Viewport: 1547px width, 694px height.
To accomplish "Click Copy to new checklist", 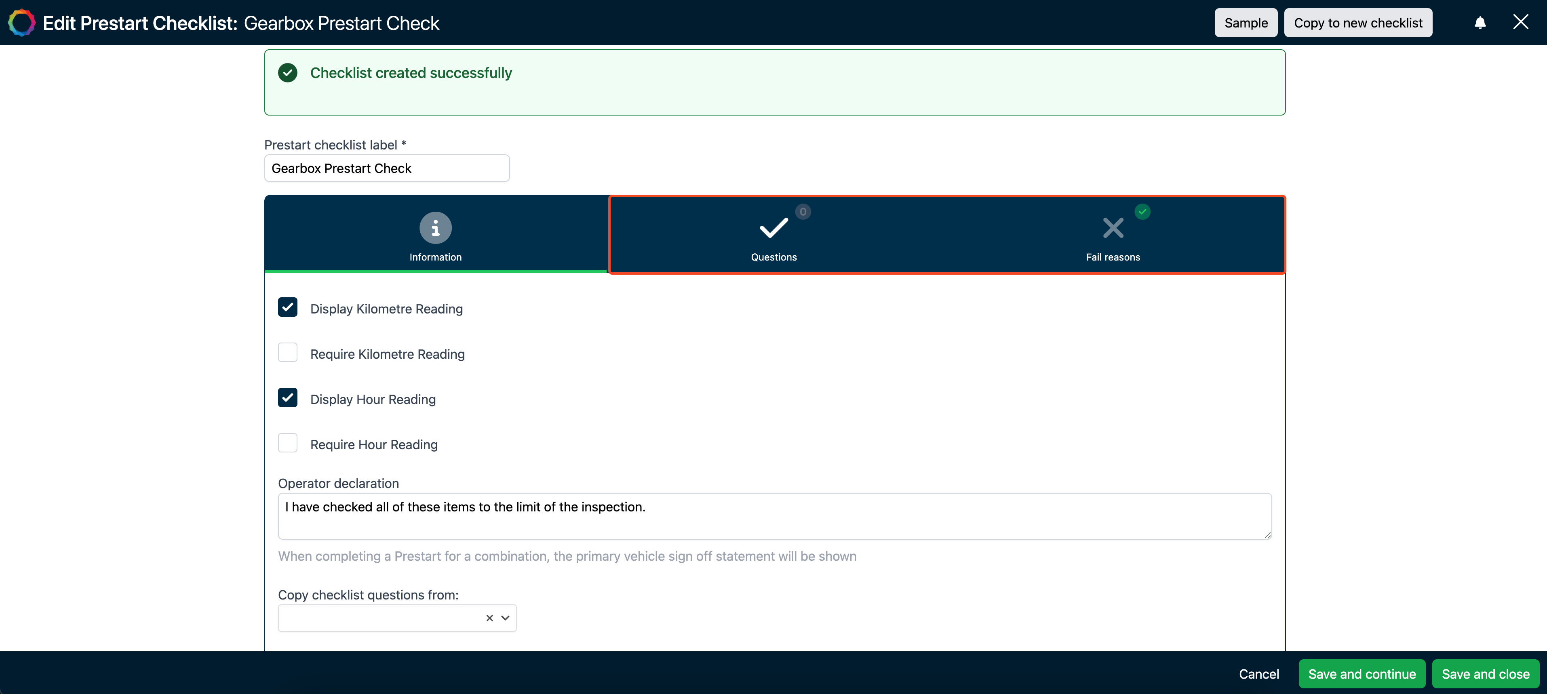I will click(1358, 23).
